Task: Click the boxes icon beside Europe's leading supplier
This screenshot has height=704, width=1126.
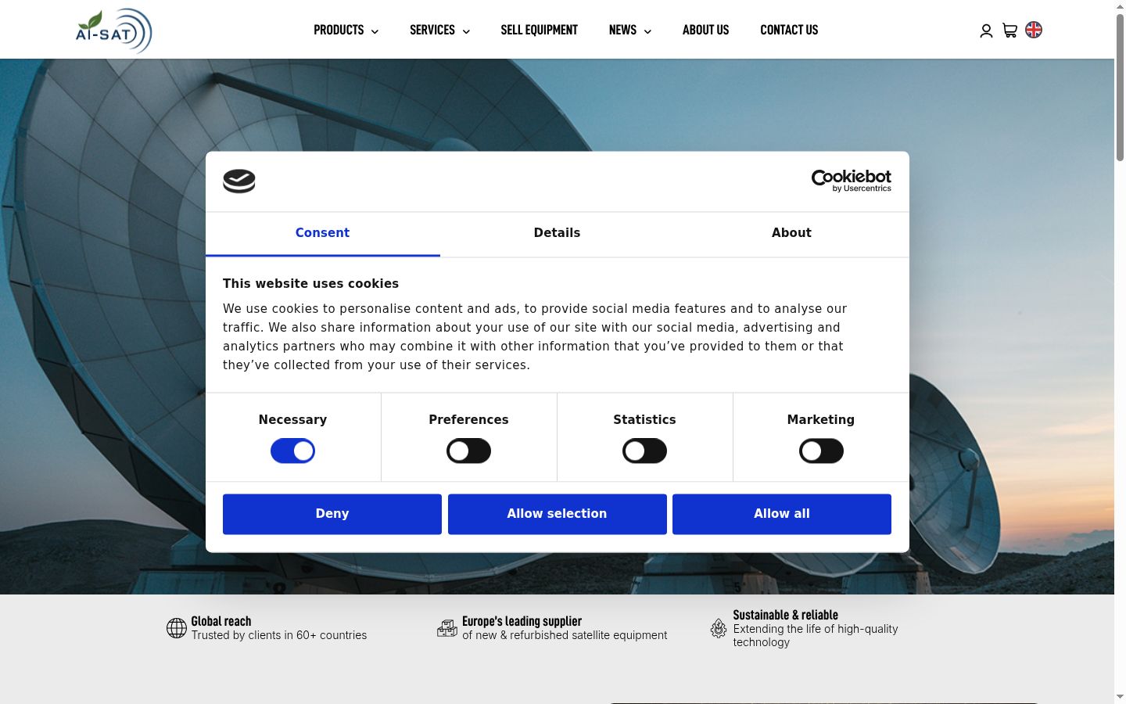Action: click(447, 628)
